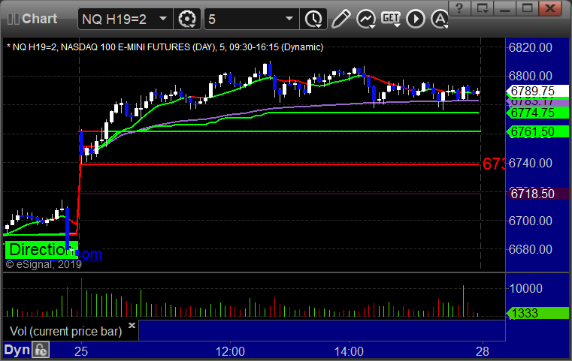Minimize the chart window
Image resolution: width=572 pixels, height=361 pixels.
[x=504, y=8]
